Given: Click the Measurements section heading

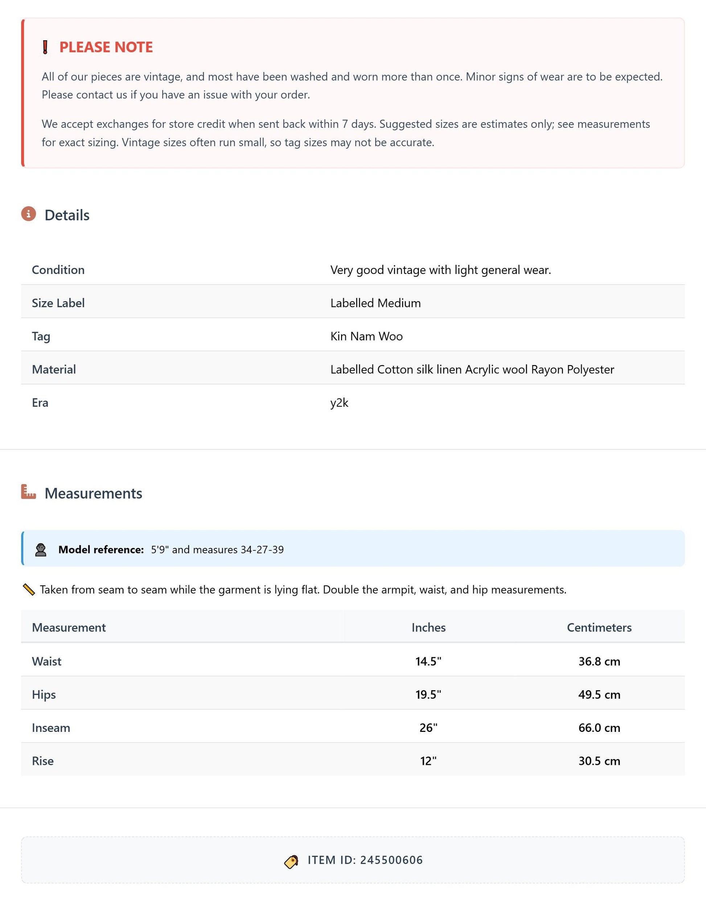Looking at the screenshot, I should [x=93, y=493].
